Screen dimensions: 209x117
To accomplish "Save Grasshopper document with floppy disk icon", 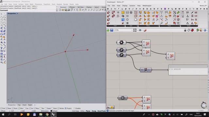I will (x=112, y=30).
